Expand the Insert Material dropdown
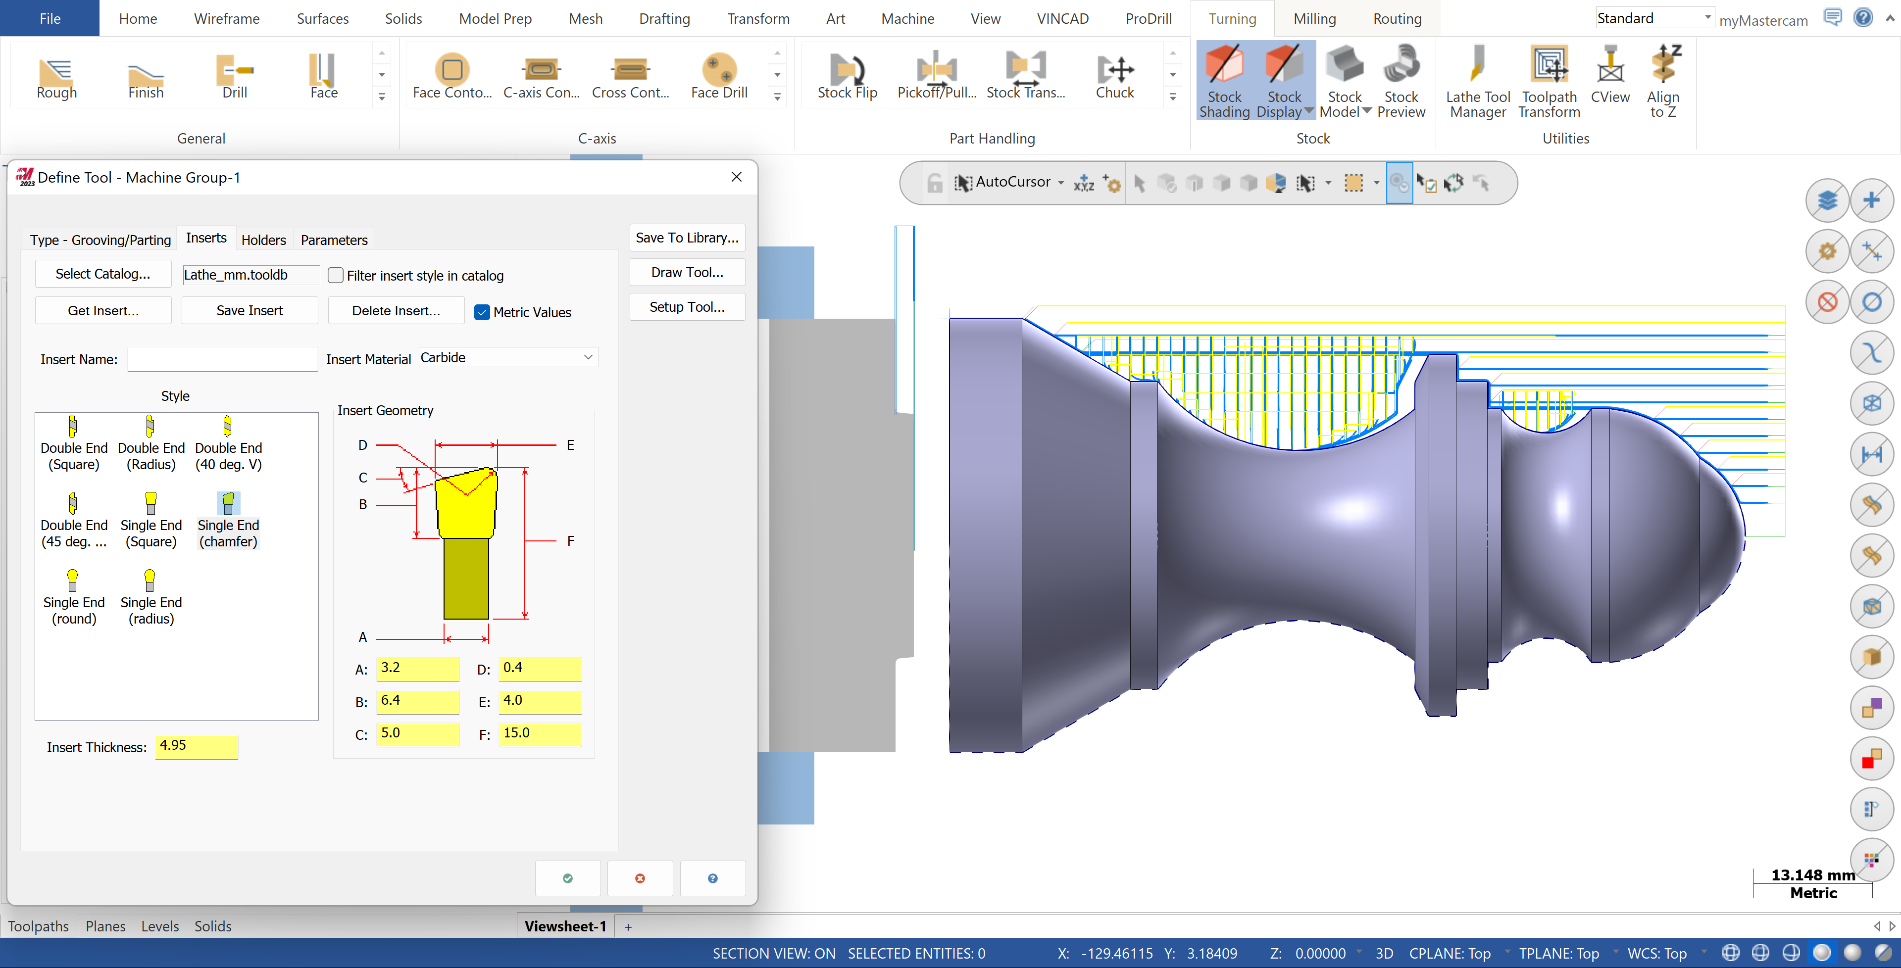1901x968 pixels. tap(508, 357)
